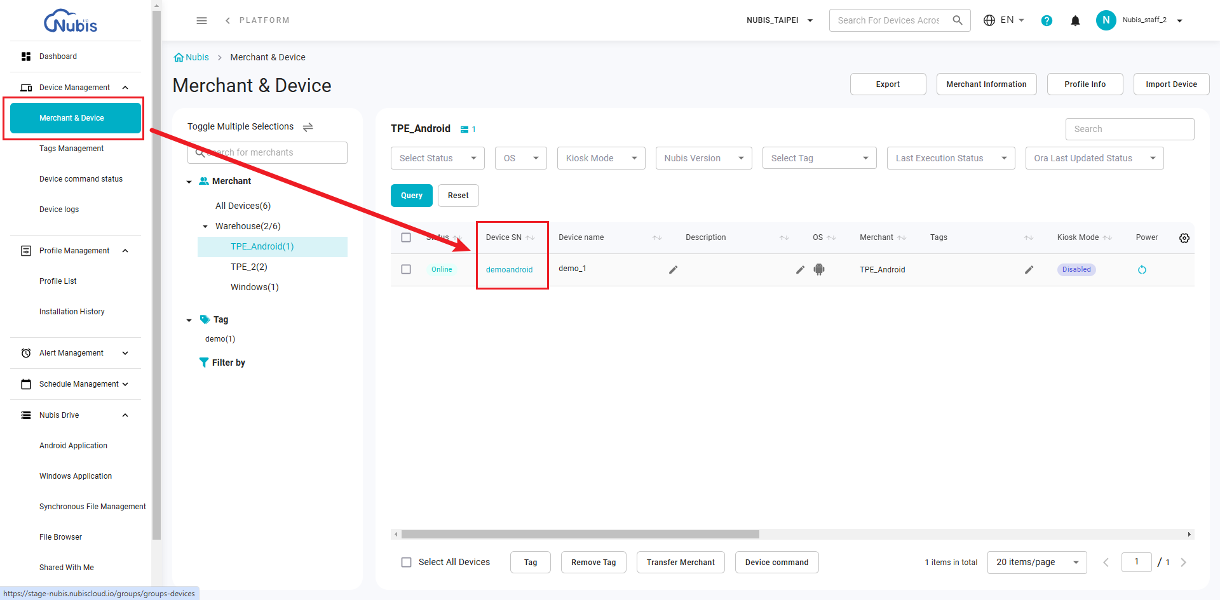
Task: Click Transfer Merchant button
Action: point(681,563)
